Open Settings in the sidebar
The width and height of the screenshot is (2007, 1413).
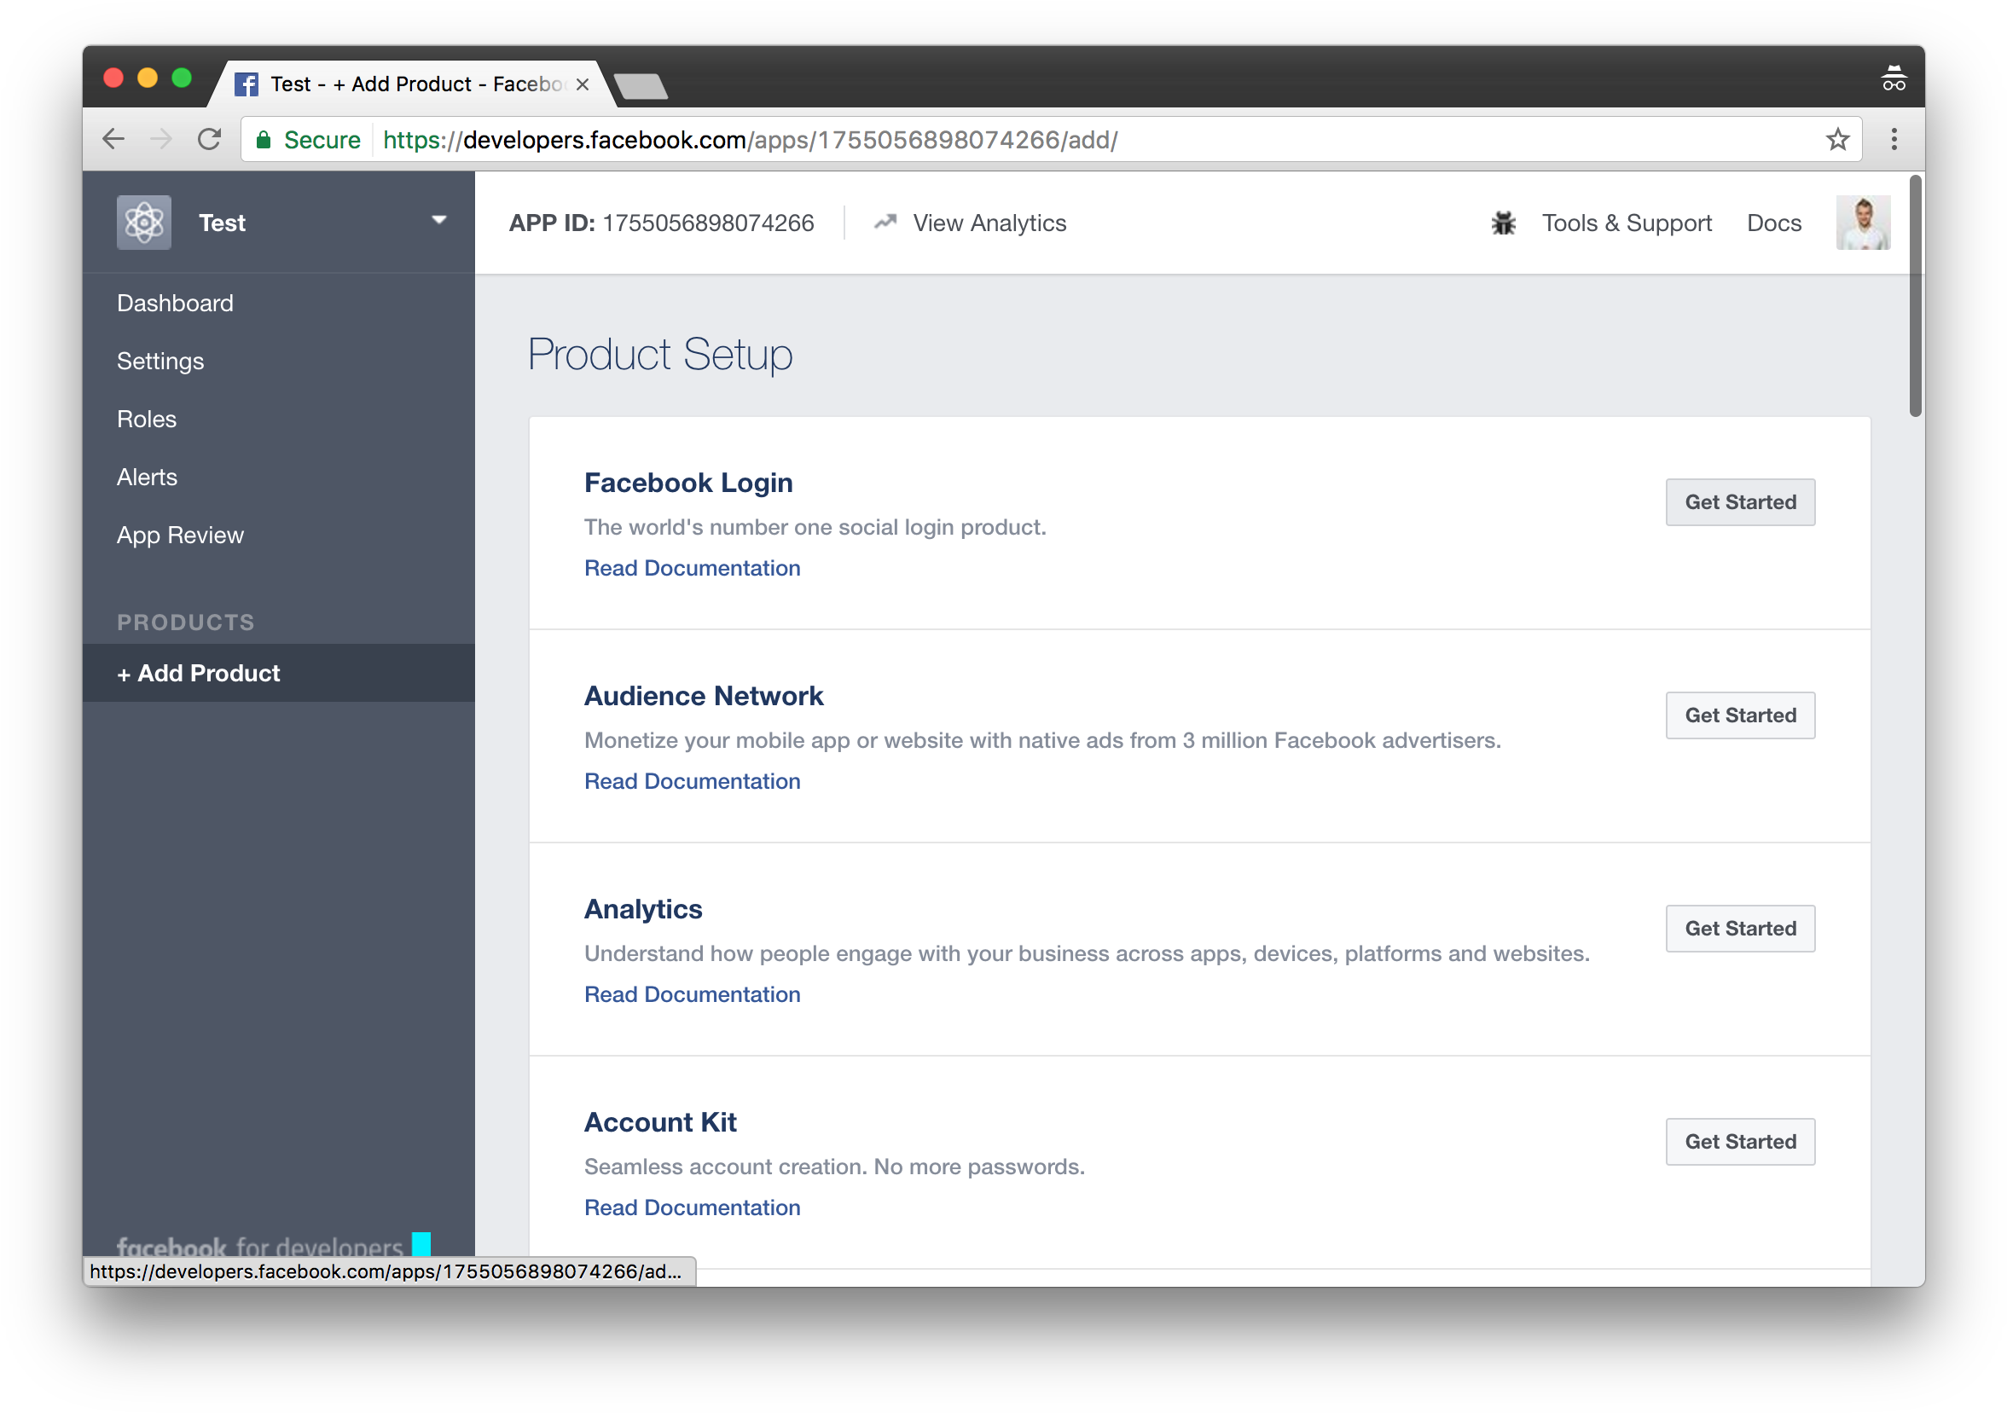pyautogui.click(x=160, y=361)
